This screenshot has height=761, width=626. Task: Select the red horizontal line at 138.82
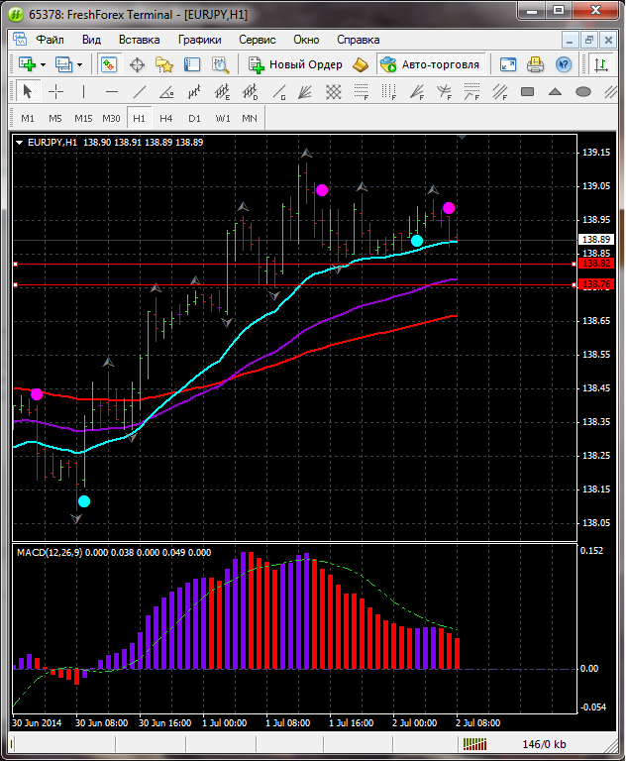(295, 264)
